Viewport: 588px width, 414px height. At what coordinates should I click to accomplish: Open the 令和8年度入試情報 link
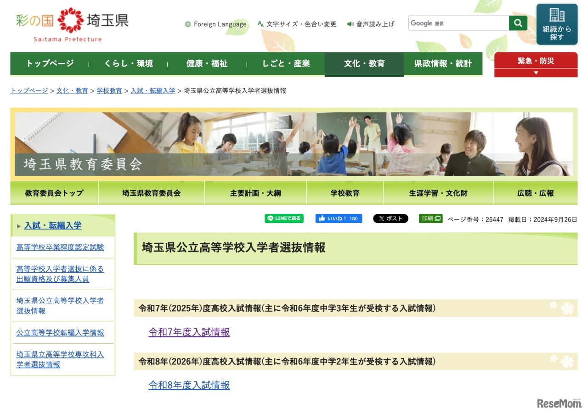(x=189, y=386)
